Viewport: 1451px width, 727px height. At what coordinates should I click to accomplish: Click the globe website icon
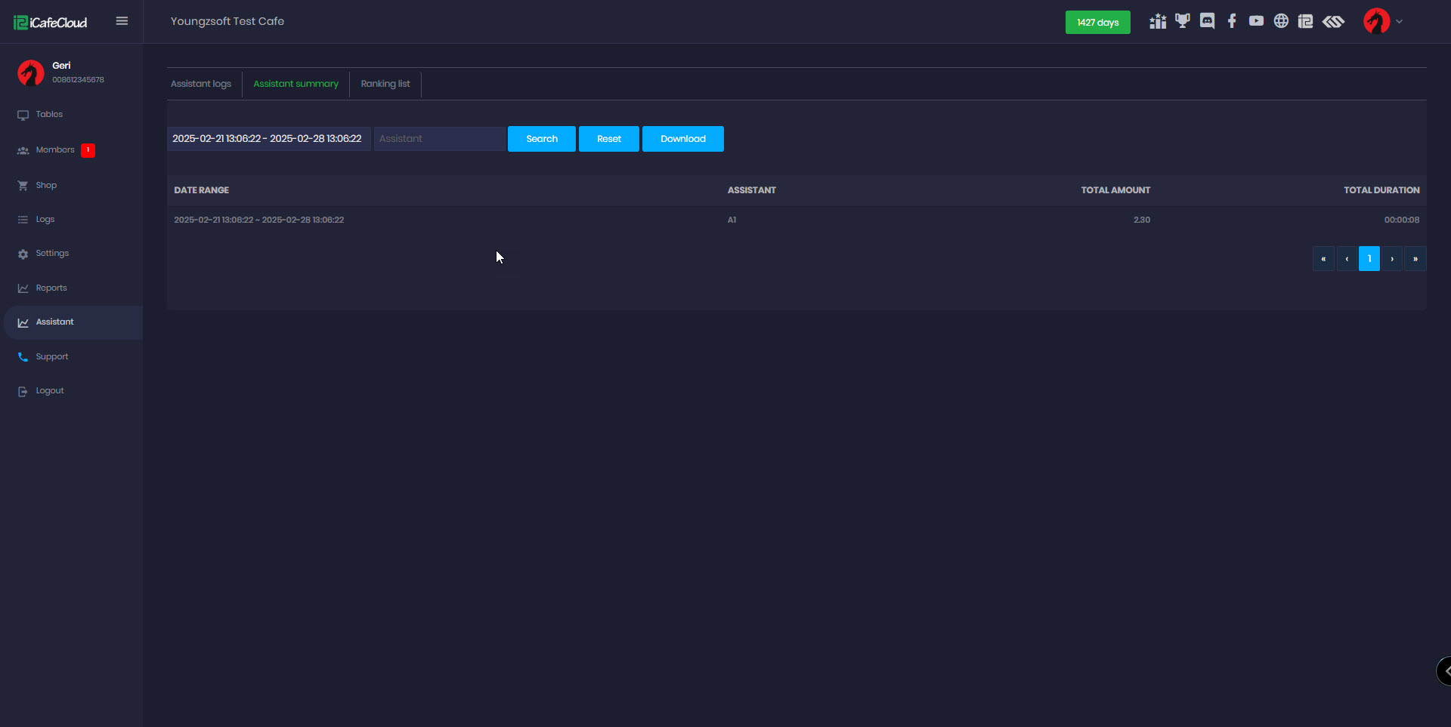(1281, 21)
